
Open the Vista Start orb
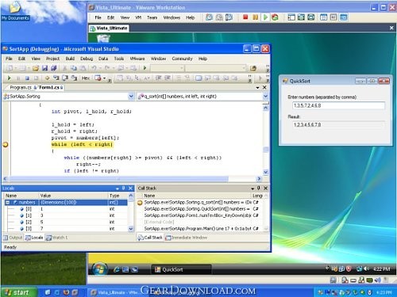tap(99, 269)
